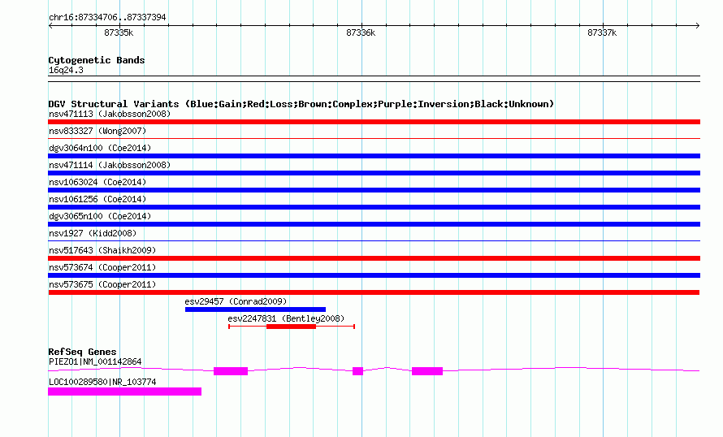
Task: Click the 87337k ruler label
Action: pos(602,32)
